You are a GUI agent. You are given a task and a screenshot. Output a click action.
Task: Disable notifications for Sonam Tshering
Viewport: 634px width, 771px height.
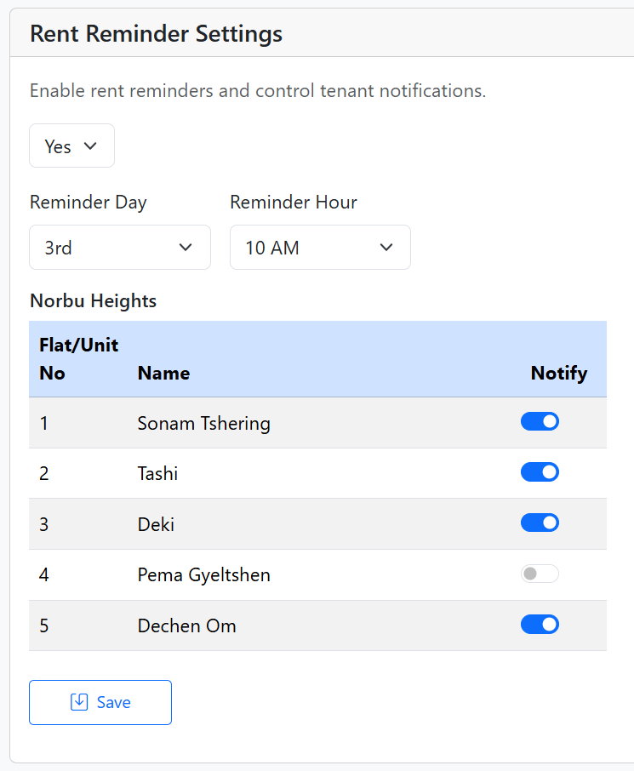point(540,421)
